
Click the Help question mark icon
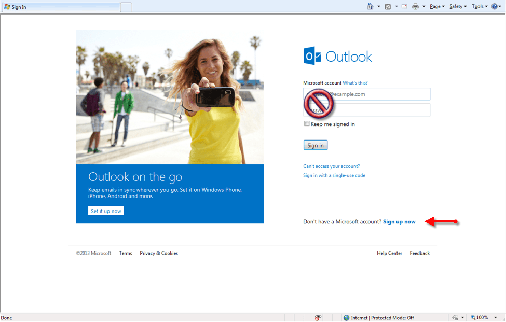pyautogui.click(x=494, y=6)
